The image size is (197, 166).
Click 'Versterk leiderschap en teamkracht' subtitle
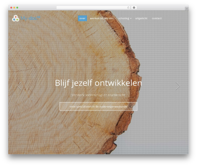click(x=98, y=95)
